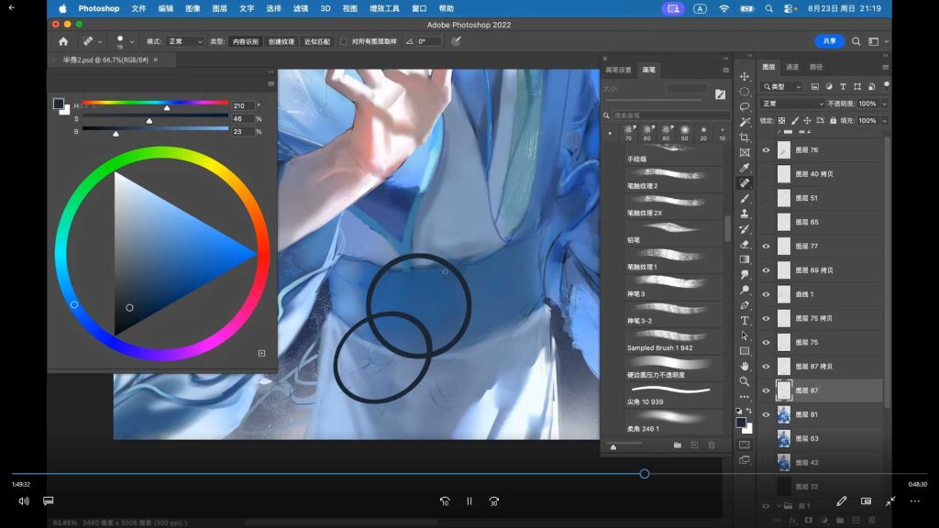
Task: Click the 创建纹理 type button
Action: [281, 41]
